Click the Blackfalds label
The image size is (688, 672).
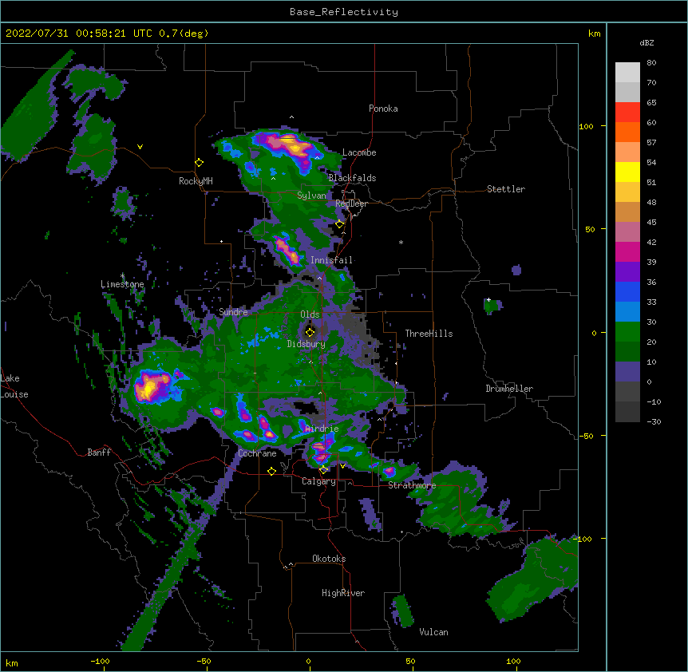352,178
